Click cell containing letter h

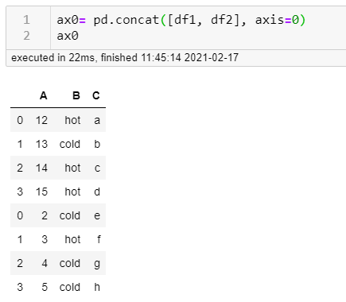[x=97, y=287]
